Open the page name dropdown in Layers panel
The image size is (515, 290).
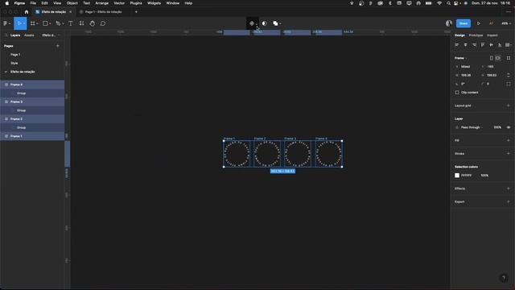[x=51, y=35]
